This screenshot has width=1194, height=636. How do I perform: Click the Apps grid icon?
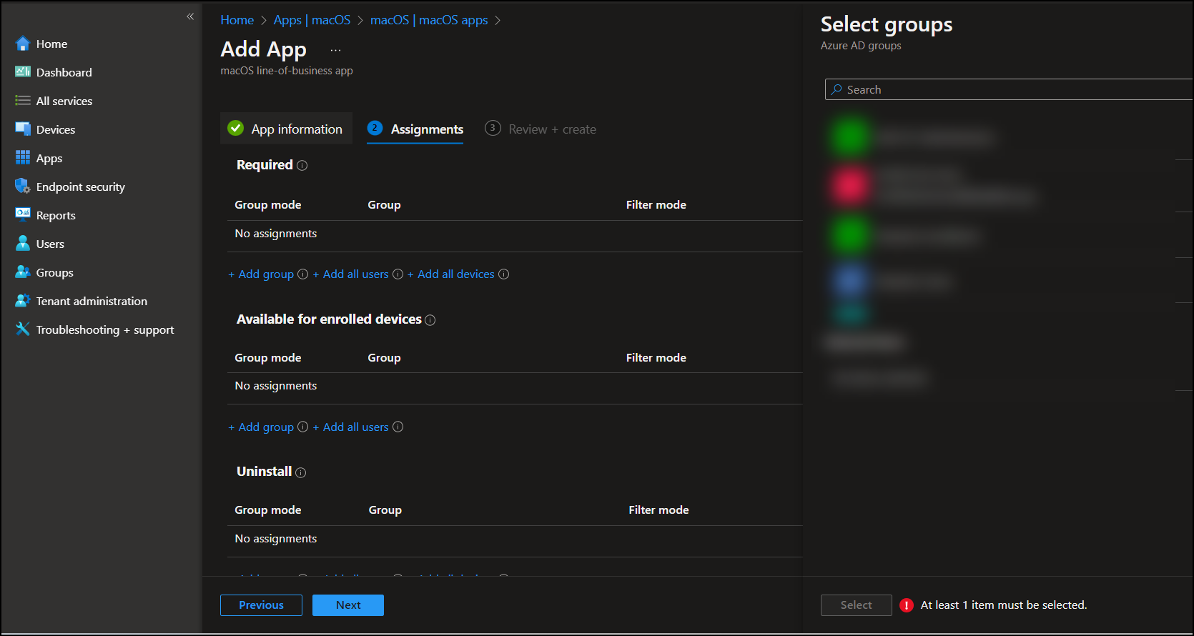tap(23, 158)
